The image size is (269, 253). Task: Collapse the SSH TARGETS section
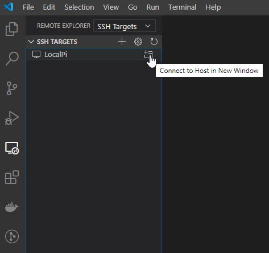(x=31, y=42)
